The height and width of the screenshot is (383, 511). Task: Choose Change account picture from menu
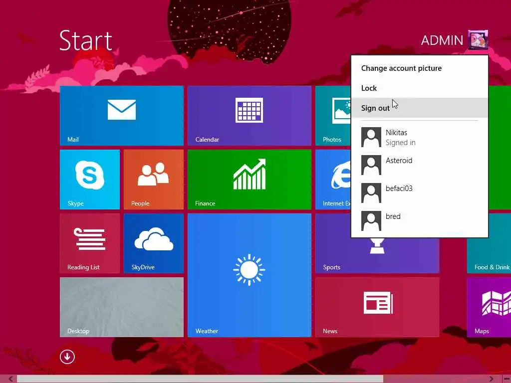tap(419, 68)
